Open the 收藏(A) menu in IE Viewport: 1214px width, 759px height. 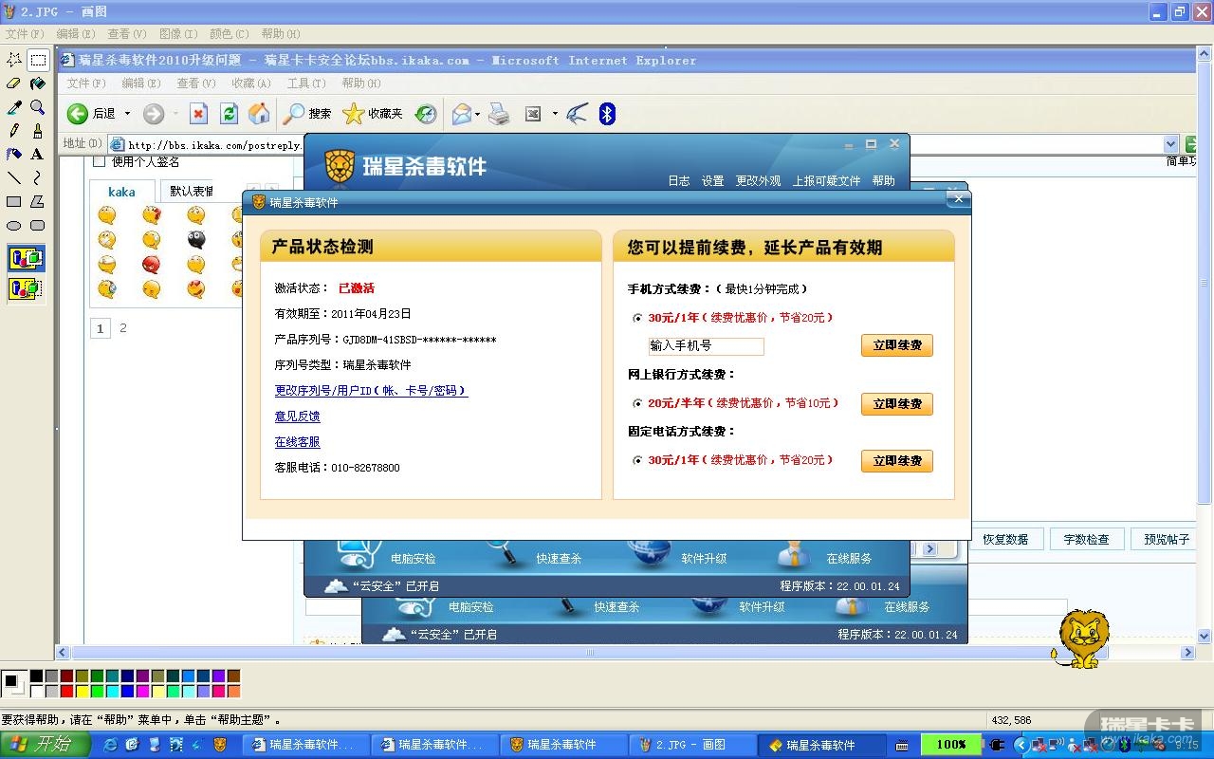251,83
